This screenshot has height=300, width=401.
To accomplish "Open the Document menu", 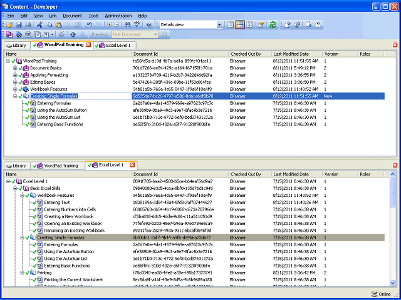I will 73,16.
